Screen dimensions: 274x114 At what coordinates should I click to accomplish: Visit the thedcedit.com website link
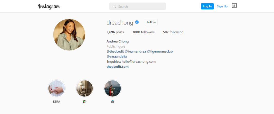[118, 67]
